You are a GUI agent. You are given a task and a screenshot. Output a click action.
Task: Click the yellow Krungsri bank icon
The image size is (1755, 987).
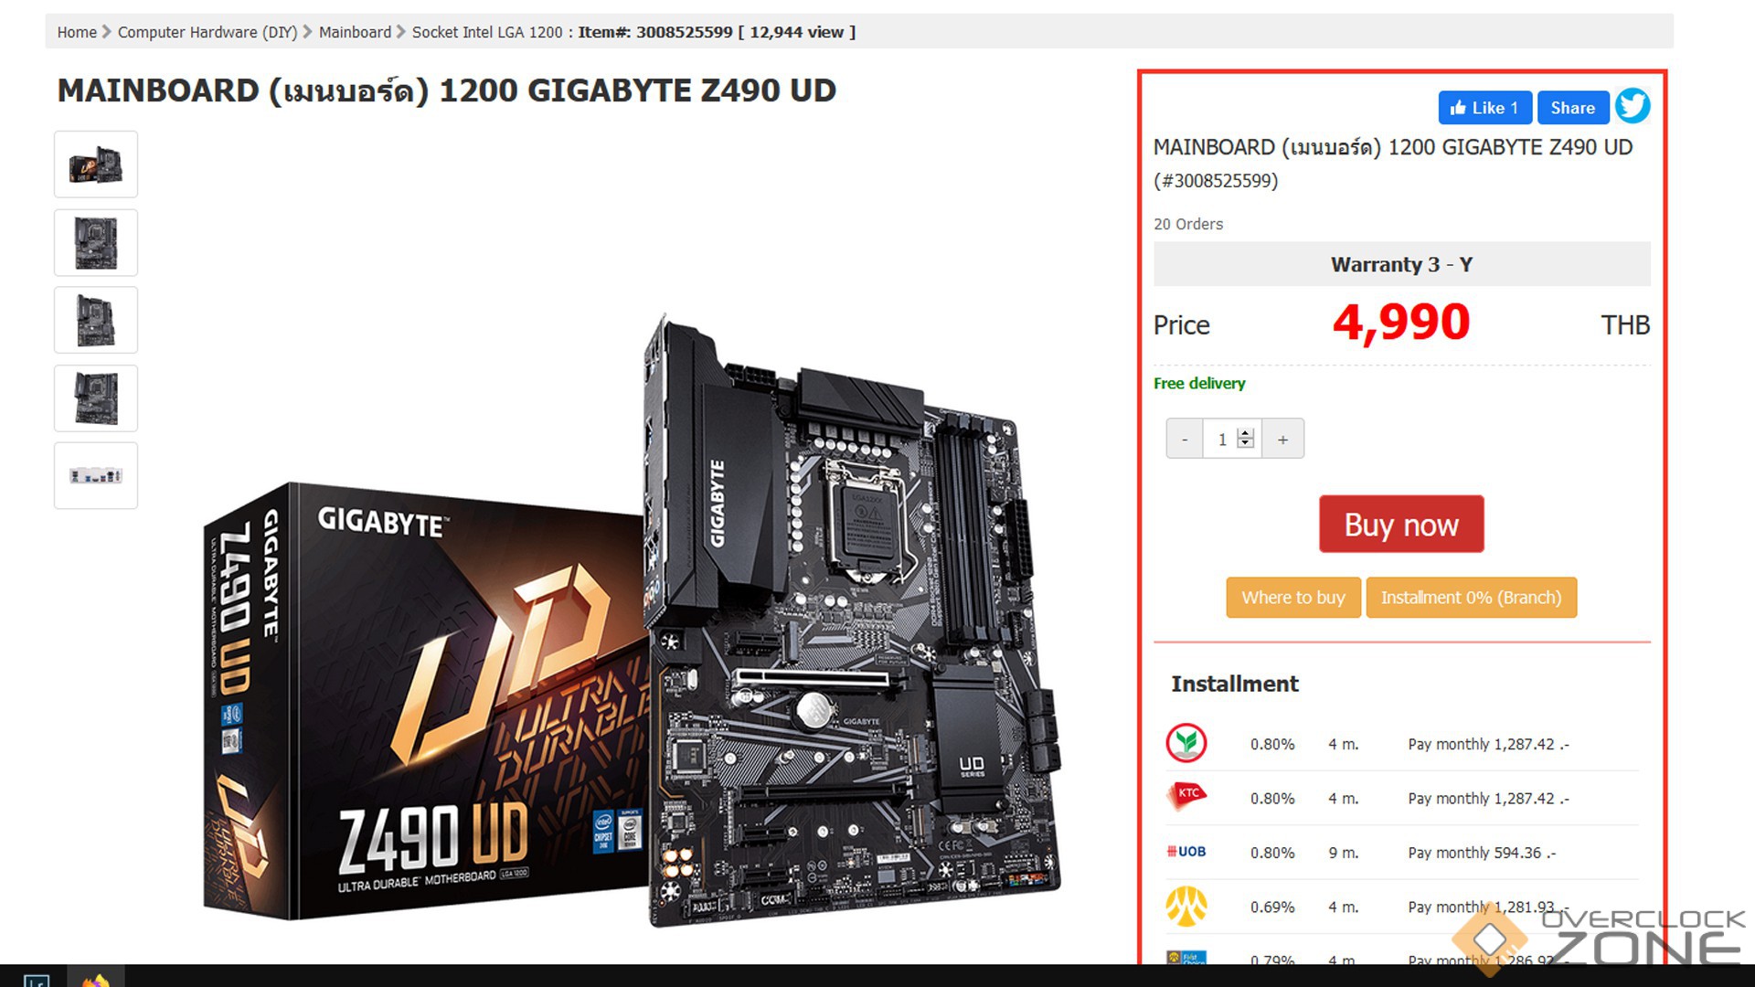(1186, 907)
